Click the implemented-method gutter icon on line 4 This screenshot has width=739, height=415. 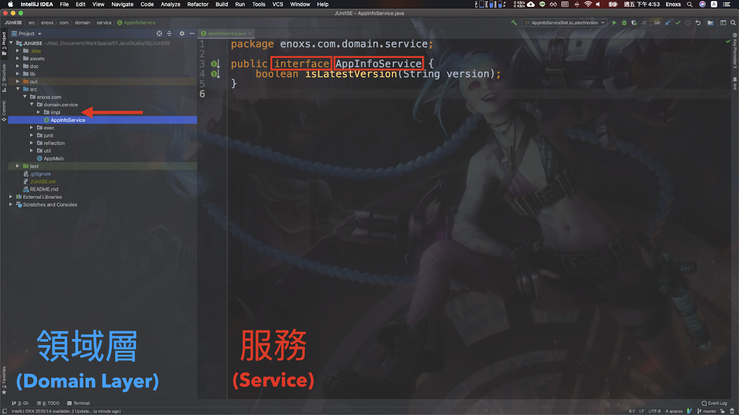point(215,74)
